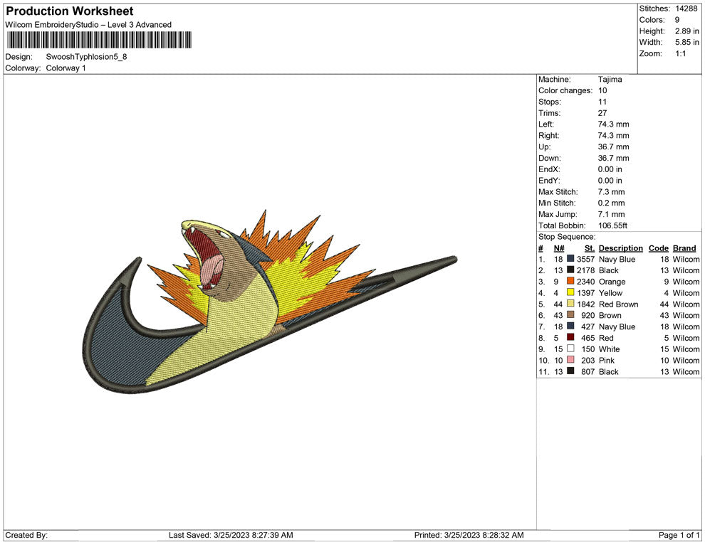
Task: Click the White description in row 9
Action: coord(610,349)
